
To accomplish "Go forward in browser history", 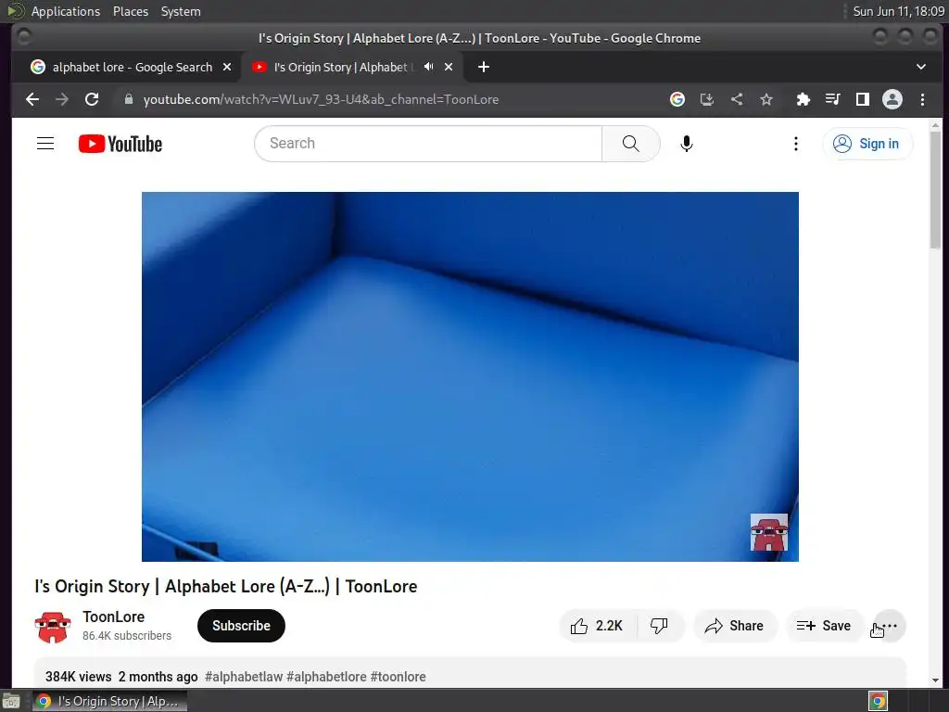I will coord(62,99).
